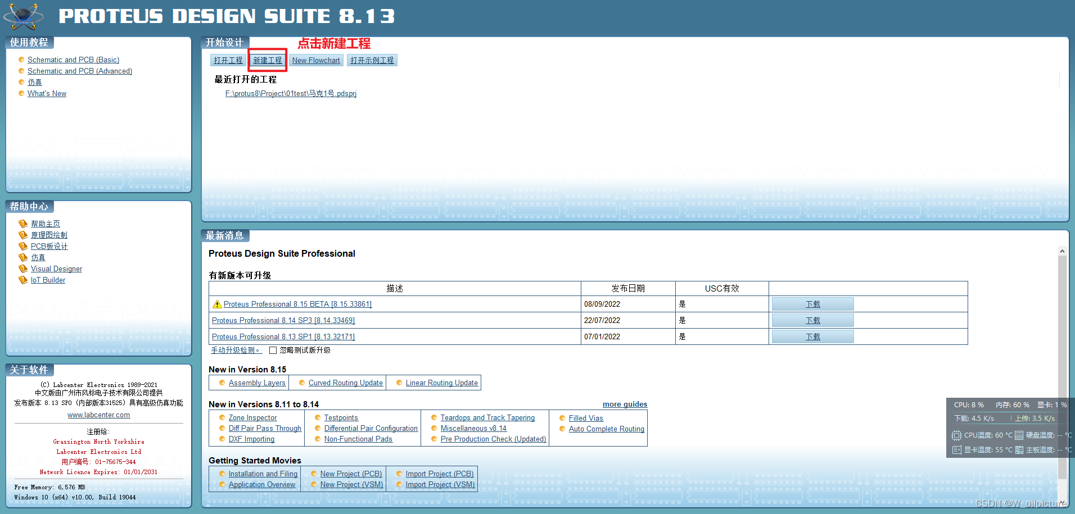
Task: Open Differential Pair Configuration guide
Action: pyautogui.click(x=371, y=428)
